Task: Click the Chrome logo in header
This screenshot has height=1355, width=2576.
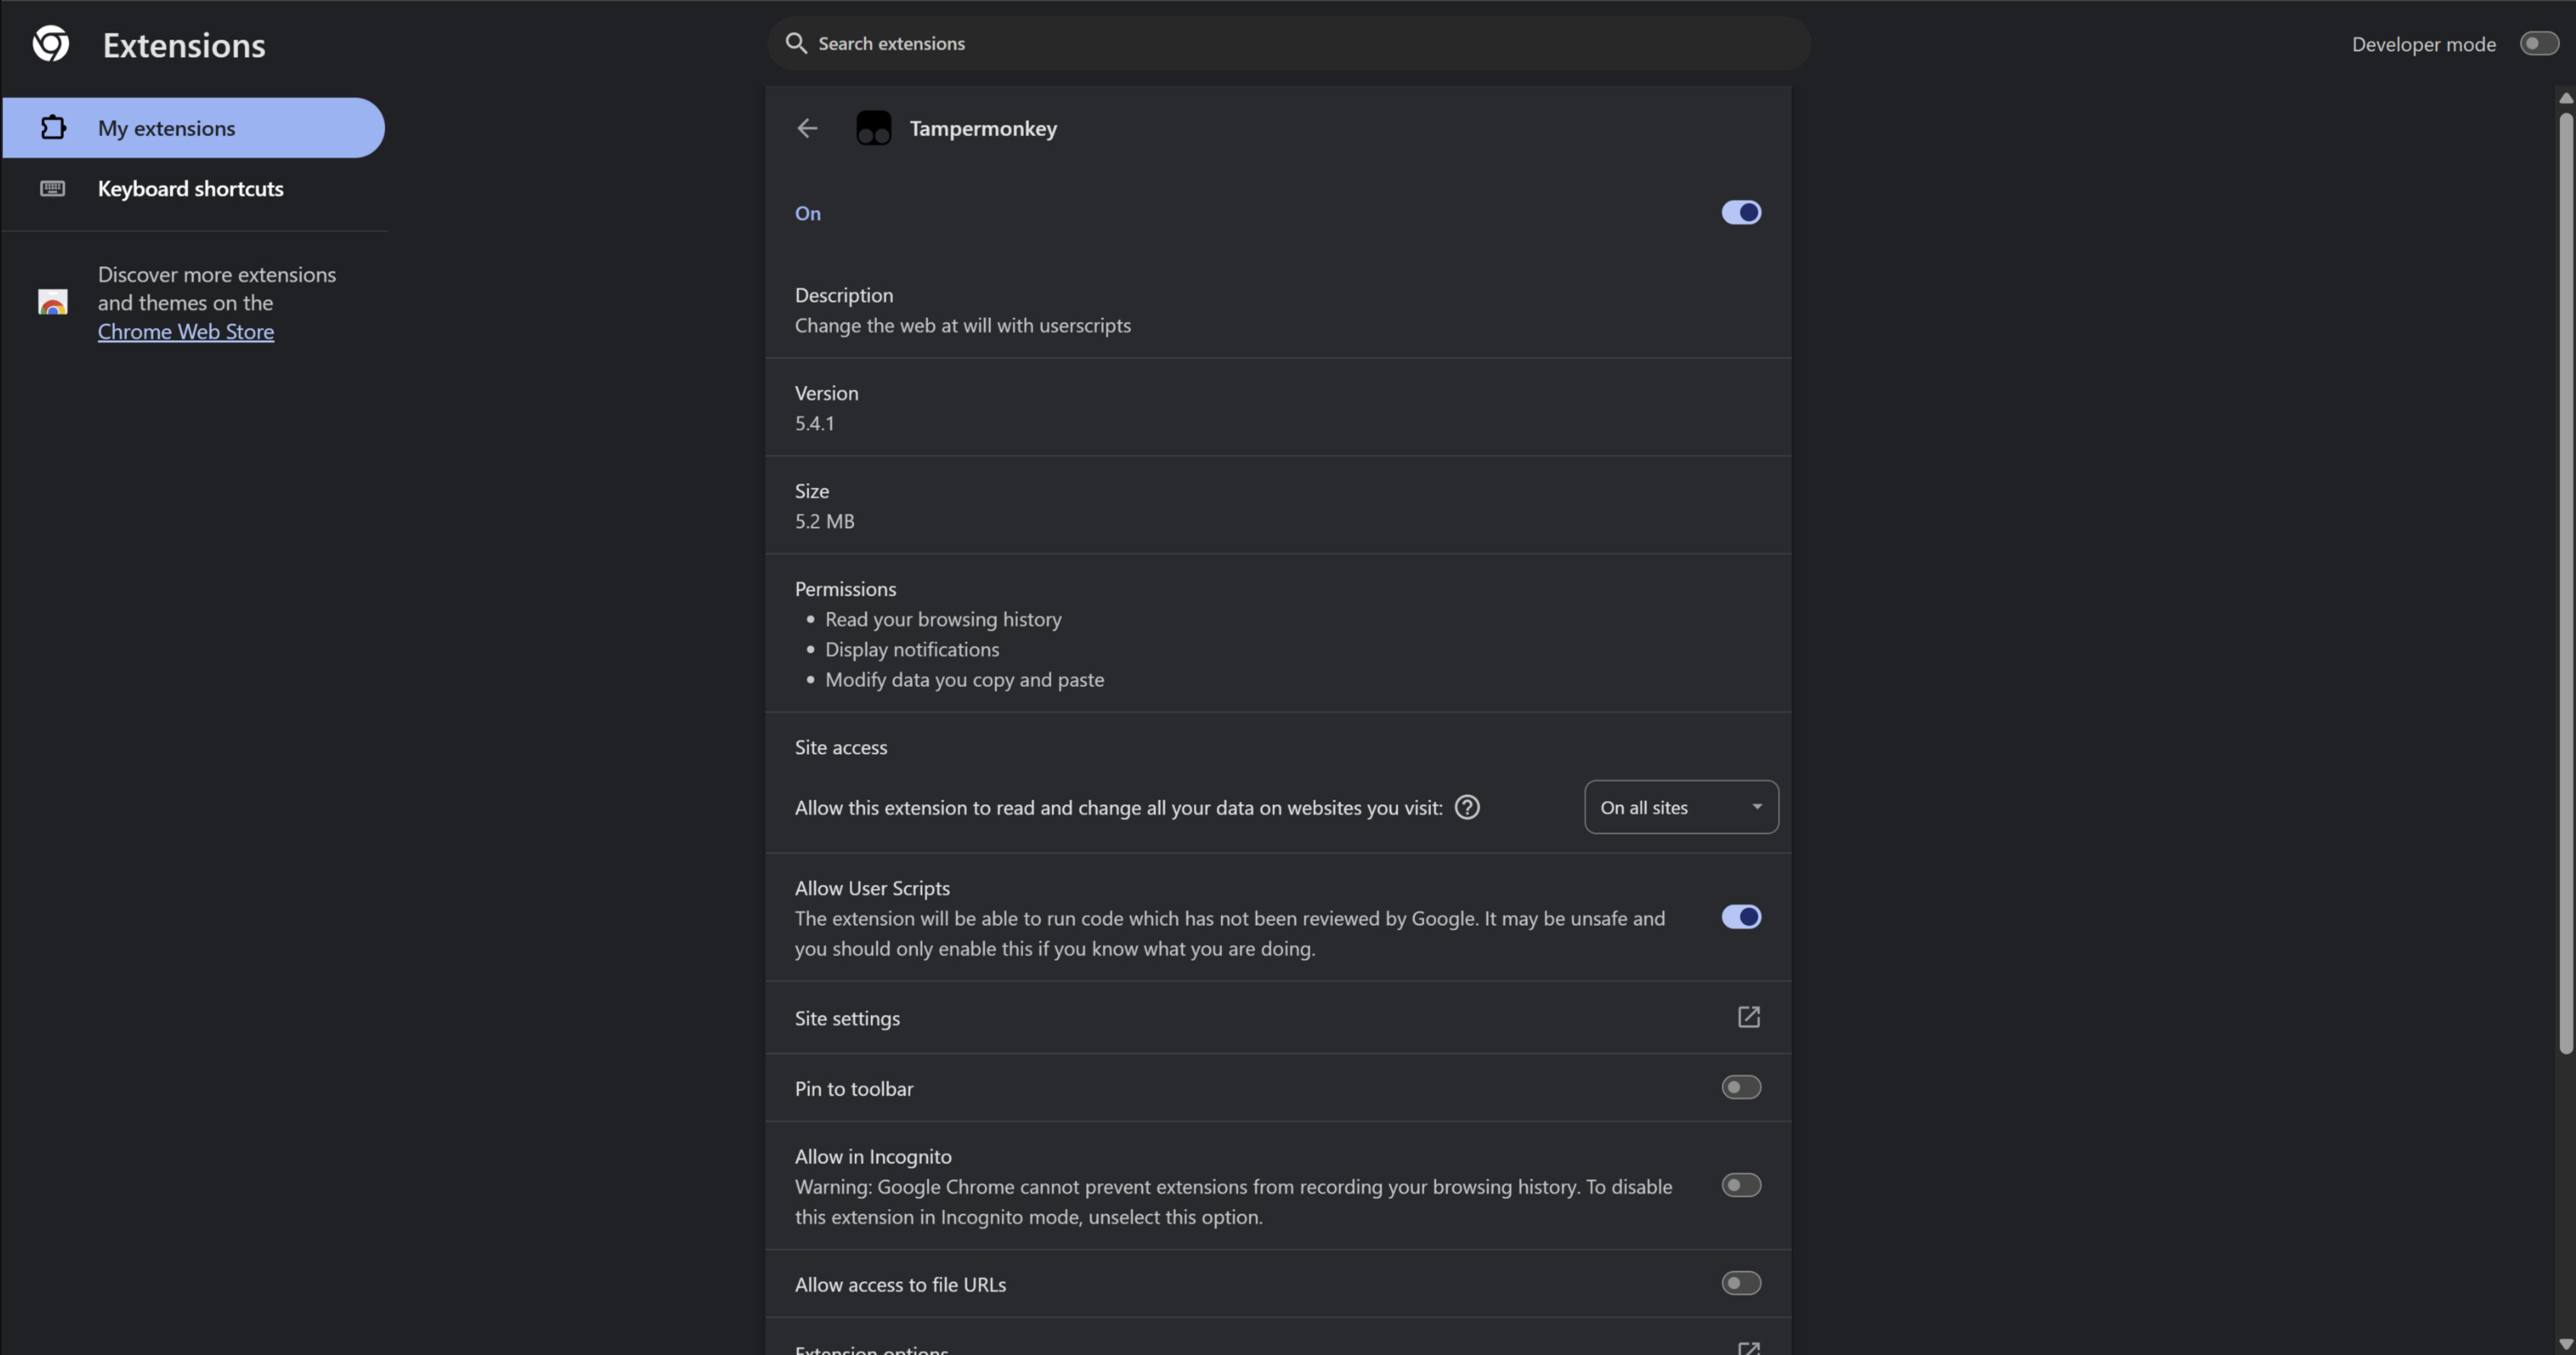Action: coord(51,44)
